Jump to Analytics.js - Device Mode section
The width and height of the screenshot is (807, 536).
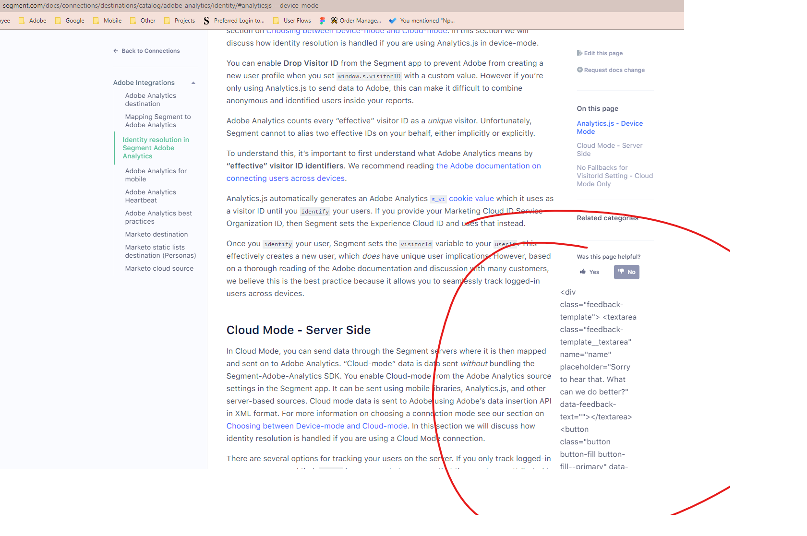coord(610,127)
